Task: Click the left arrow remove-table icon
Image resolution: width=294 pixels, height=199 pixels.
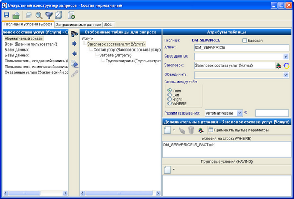Action: [x=74, y=54]
